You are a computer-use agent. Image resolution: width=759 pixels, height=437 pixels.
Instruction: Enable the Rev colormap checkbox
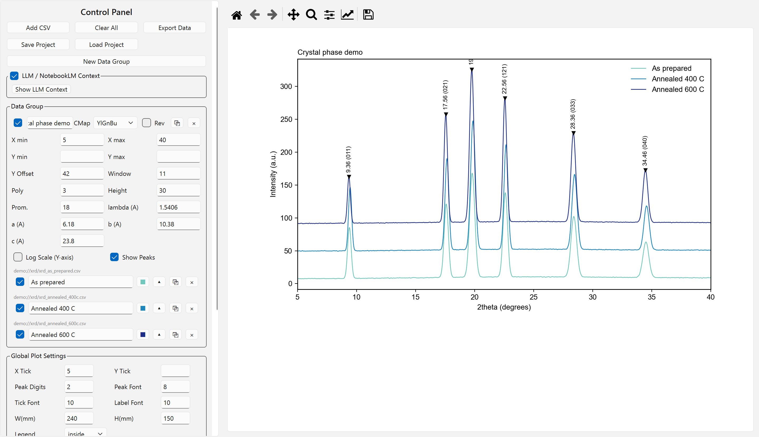(146, 123)
